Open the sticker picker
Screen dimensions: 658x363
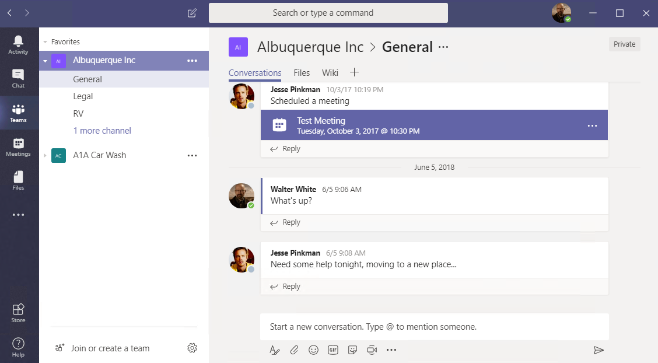point(352,350)
